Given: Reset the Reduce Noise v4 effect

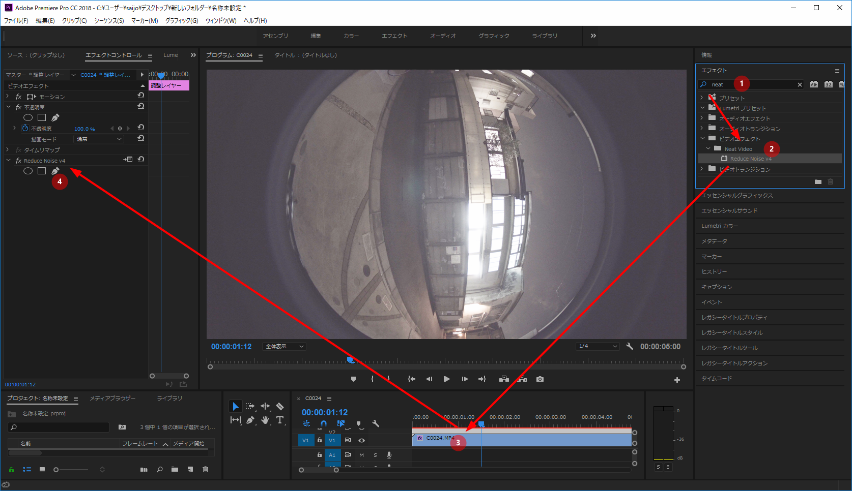Looking at the screenshot, I should tap(141, 160).
